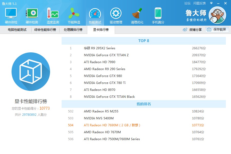Click score 173640分
231x154 pixels.
tap(199, 76)
